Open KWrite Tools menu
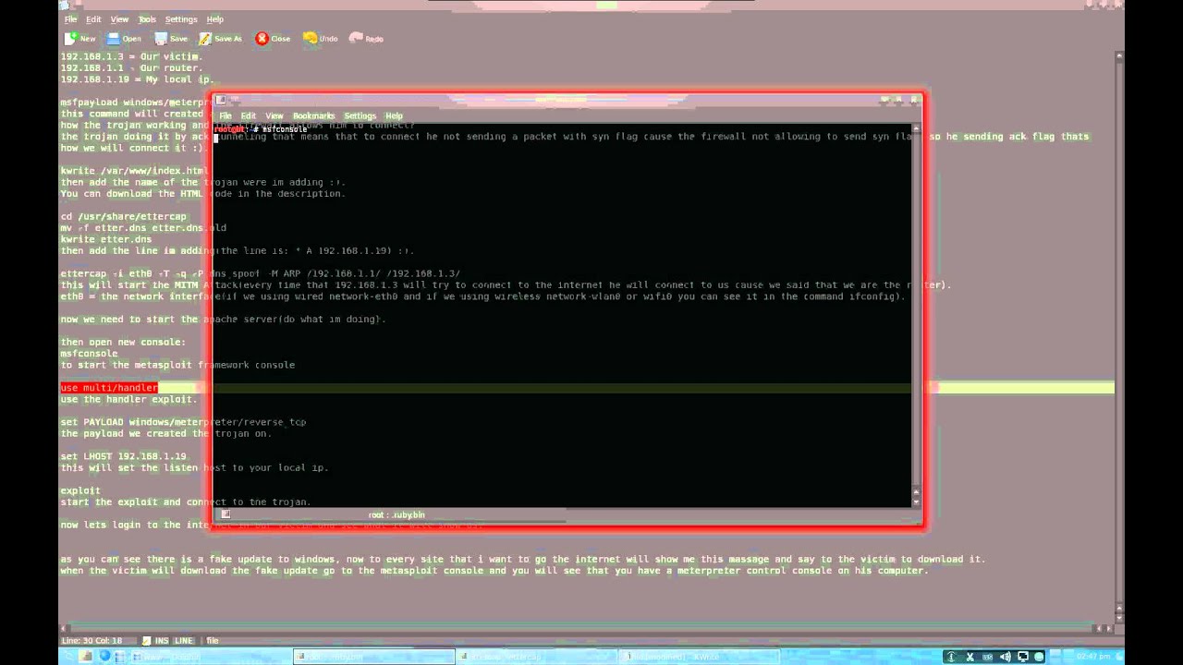Viewport: 1183px width, 665px height. [x=147, y=19]
